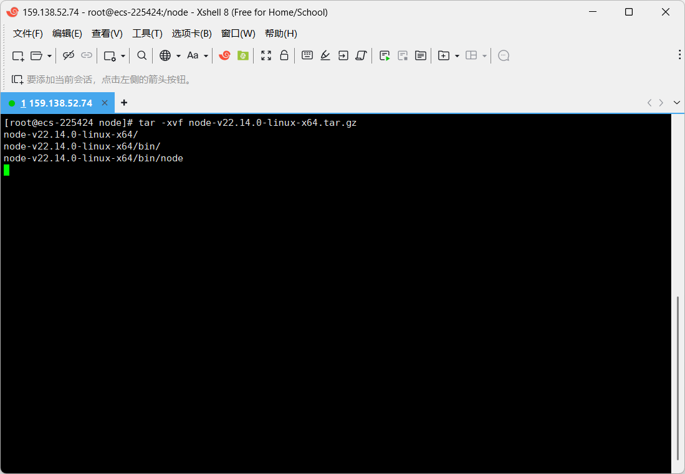Expand the Encoding globe dropdown arrow

[x=178, y=56]
